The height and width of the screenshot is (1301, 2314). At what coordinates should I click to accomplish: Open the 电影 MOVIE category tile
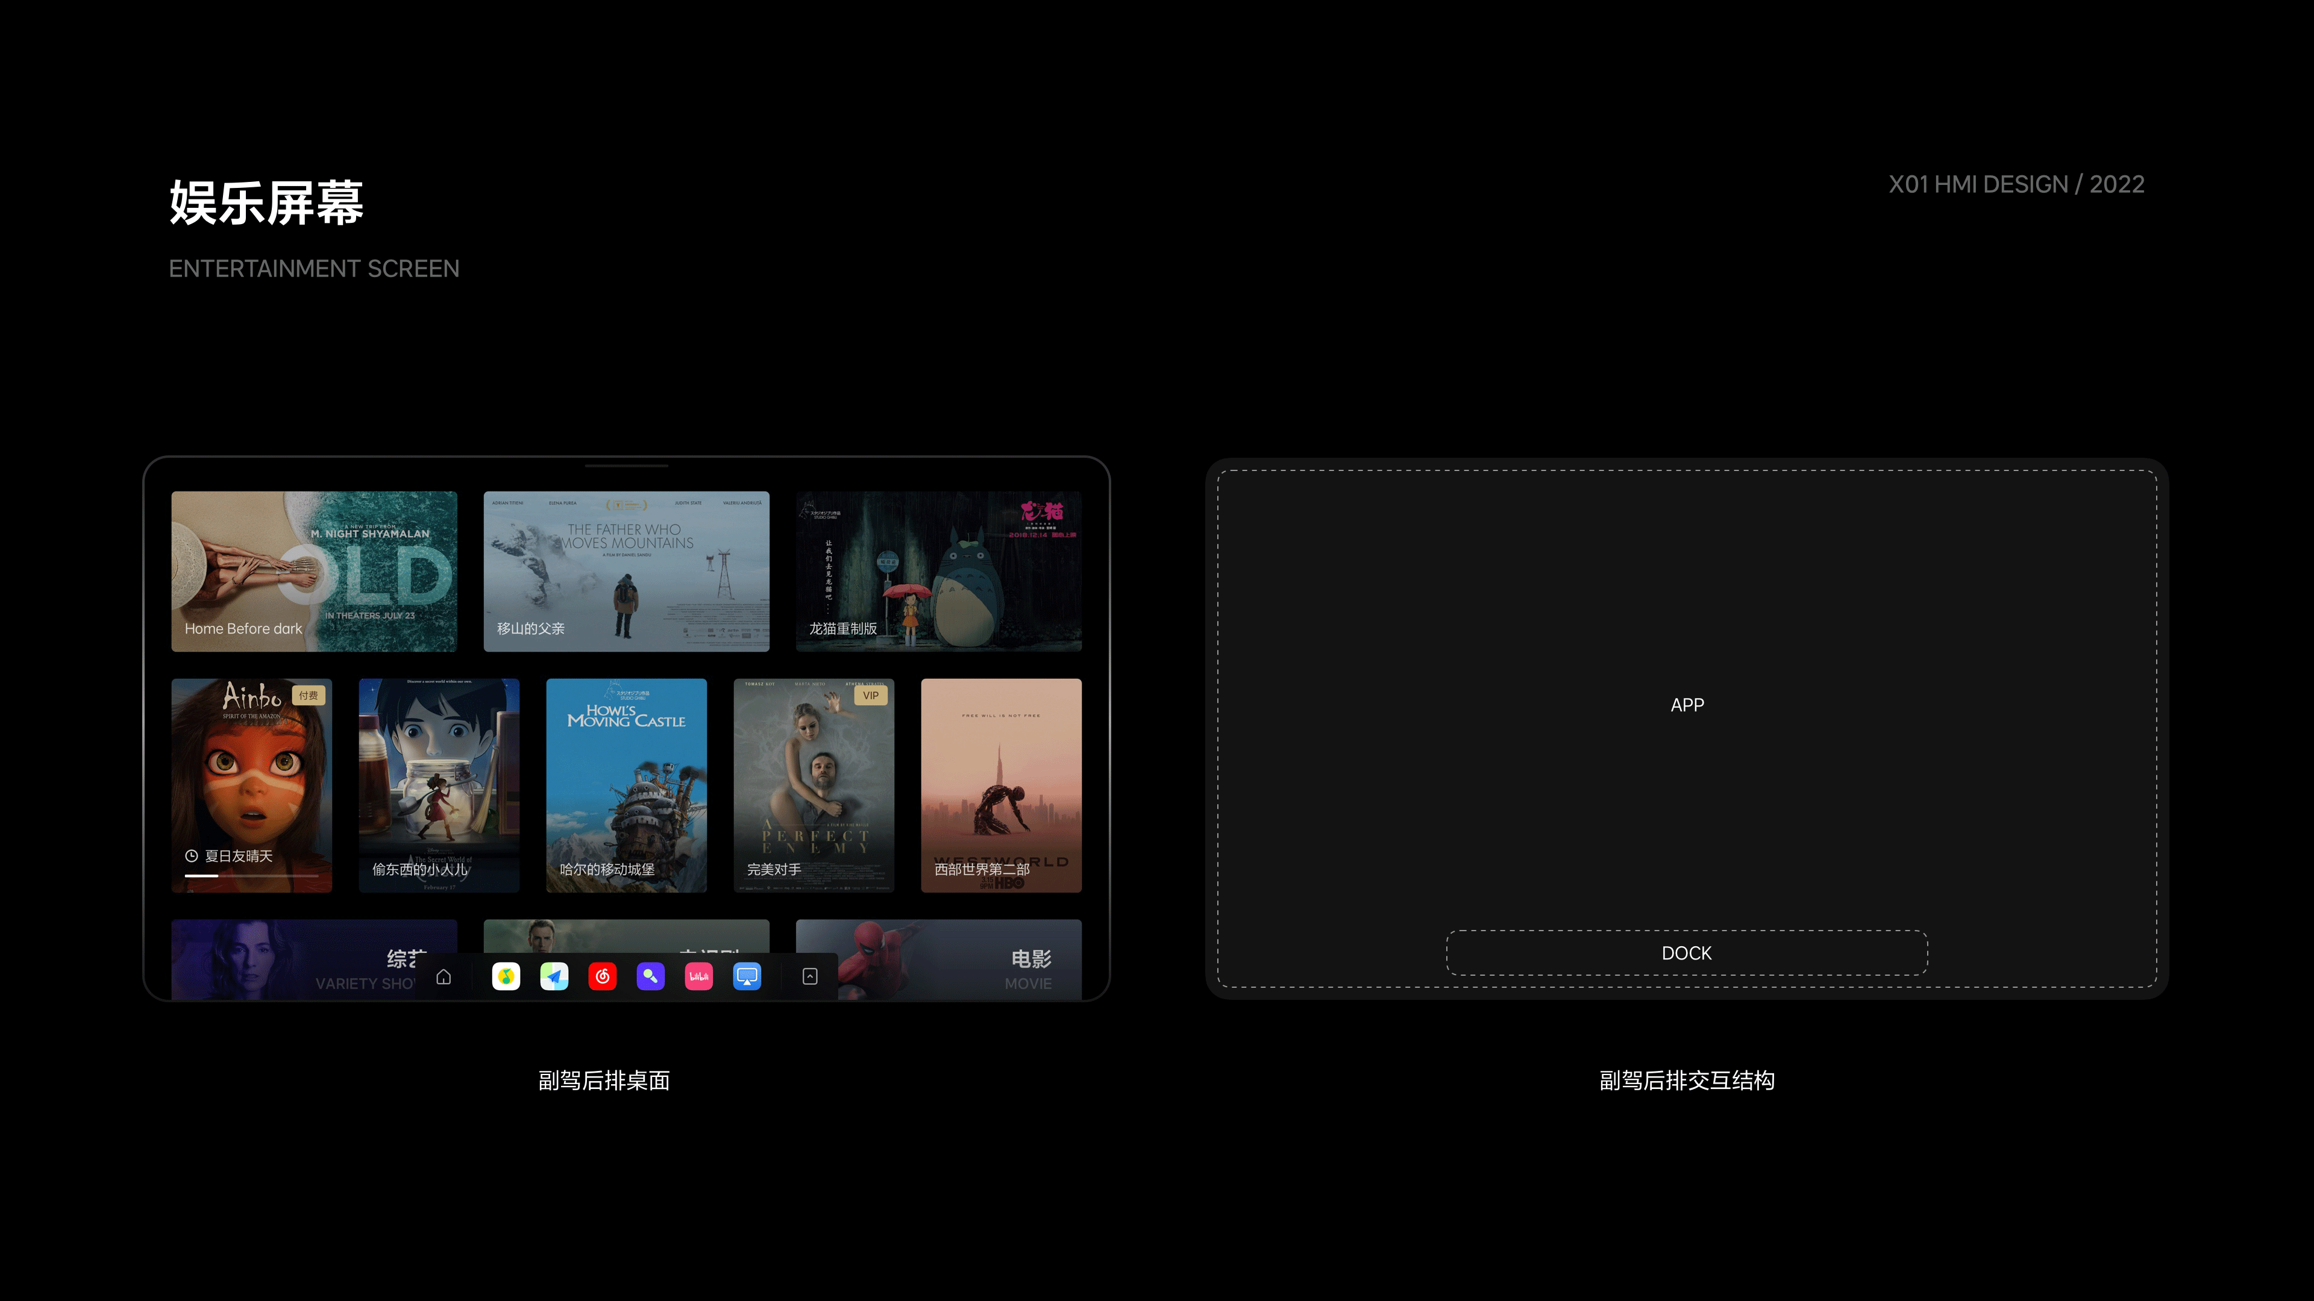point(939,960)
